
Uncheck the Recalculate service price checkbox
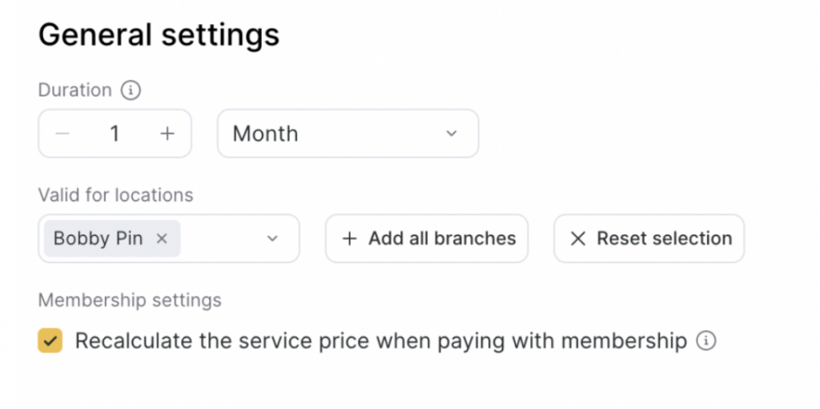click(50, 341)
